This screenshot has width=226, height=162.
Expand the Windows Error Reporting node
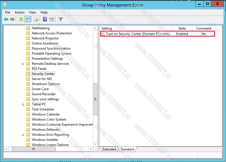pyautogui.click(x=23, y=135)
